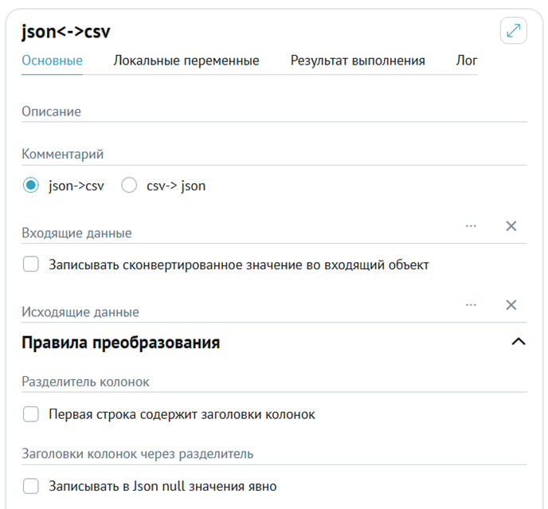The height and width of the screenshot is (509, 548).
Task: Click the Правила преобразования heading
Action: tap(120, 343)
